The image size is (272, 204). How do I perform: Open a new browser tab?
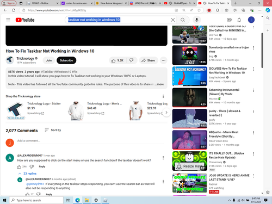tap(235, 3)
